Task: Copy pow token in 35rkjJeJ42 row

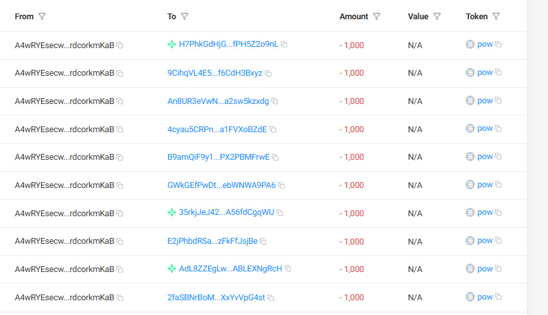Action: point(499,212)
